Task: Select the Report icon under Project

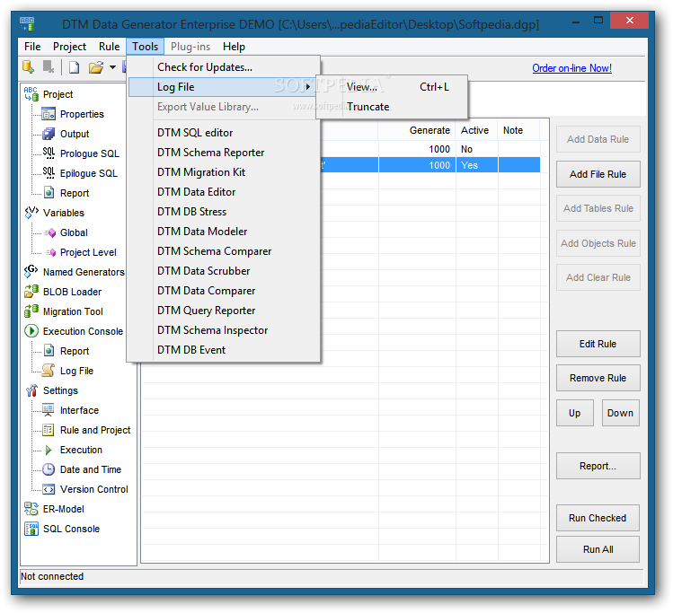Action: pyautogui.click(x=49, y=192)
